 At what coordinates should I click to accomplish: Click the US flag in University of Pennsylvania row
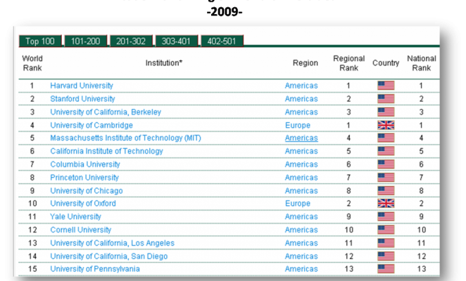[x=385, y=269]
